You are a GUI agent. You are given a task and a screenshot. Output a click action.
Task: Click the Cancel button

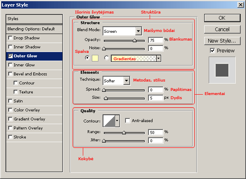point(221,29)
